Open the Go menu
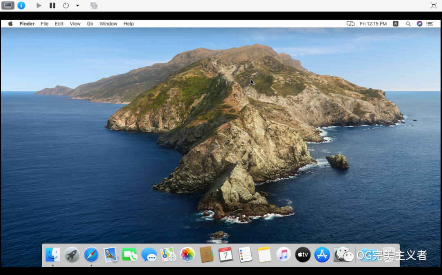Screen dimensions: 442x275 tap(90, 24)
